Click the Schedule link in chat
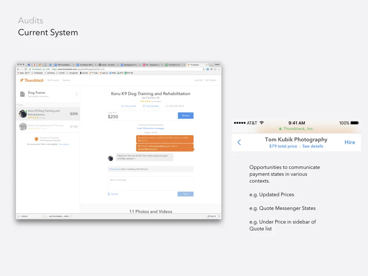368x276 pixels. [x=114, y=169]
